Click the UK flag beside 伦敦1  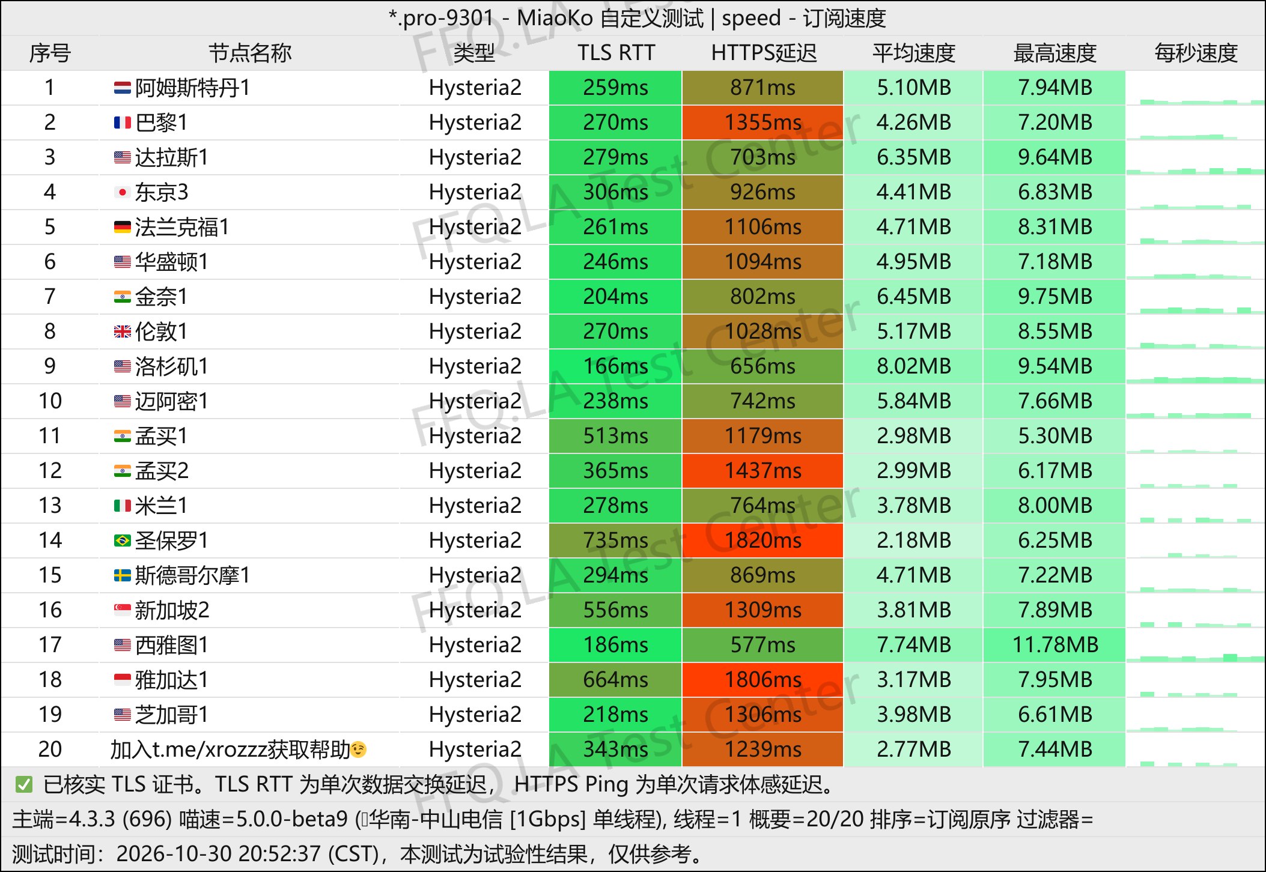pyautogui.click(x=123, y=332)
